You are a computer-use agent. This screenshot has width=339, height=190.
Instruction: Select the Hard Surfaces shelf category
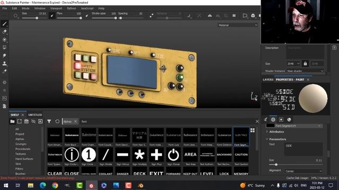(24, 159)
